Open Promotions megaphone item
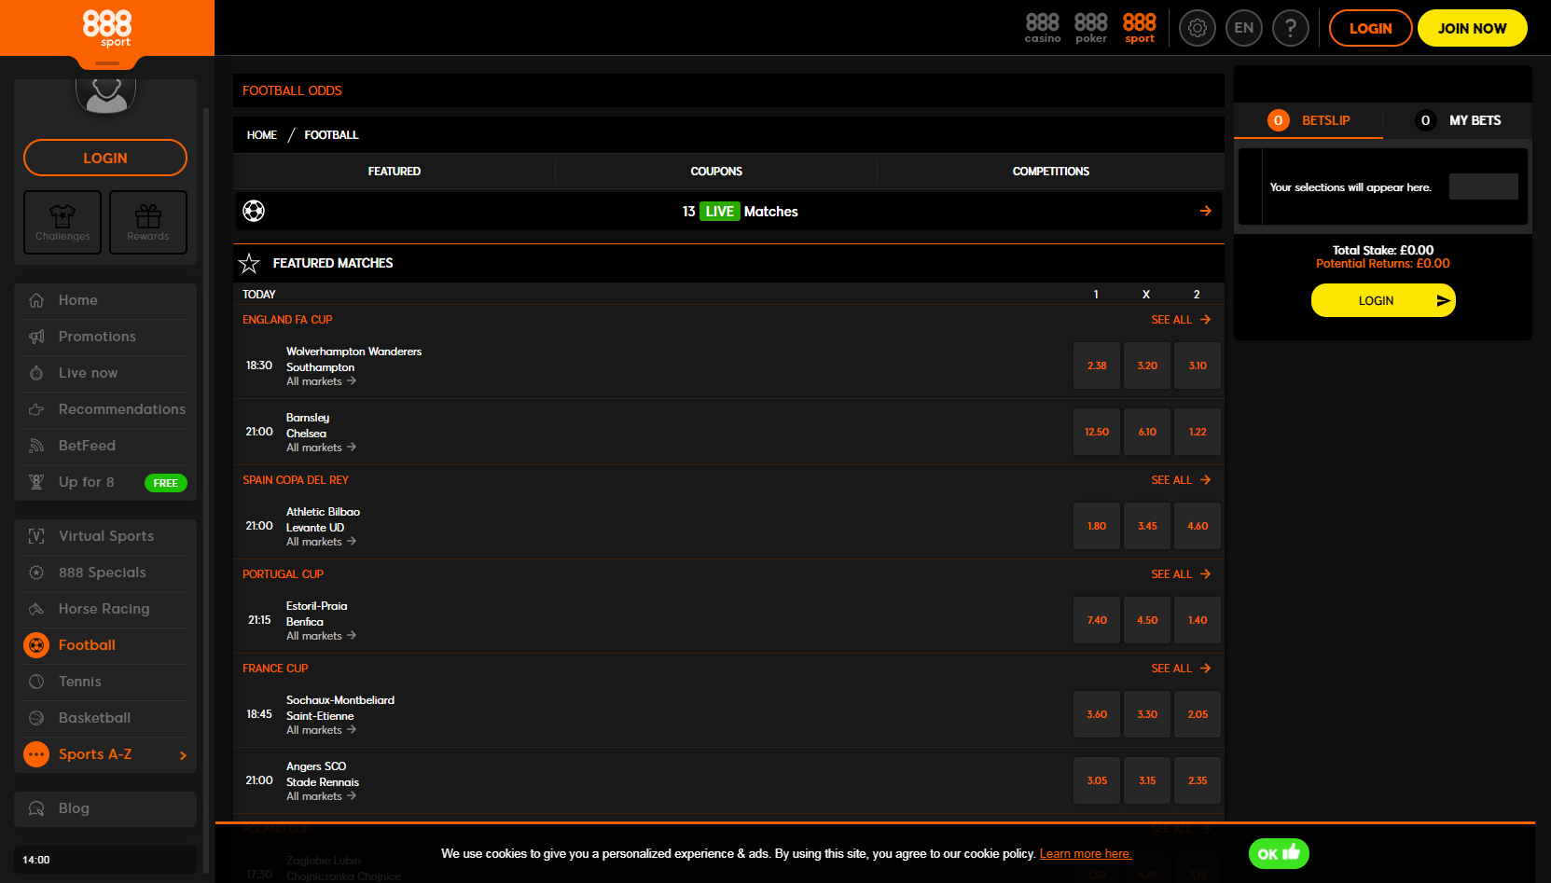This screenshot has height=883, width=1551. point(105,337)
